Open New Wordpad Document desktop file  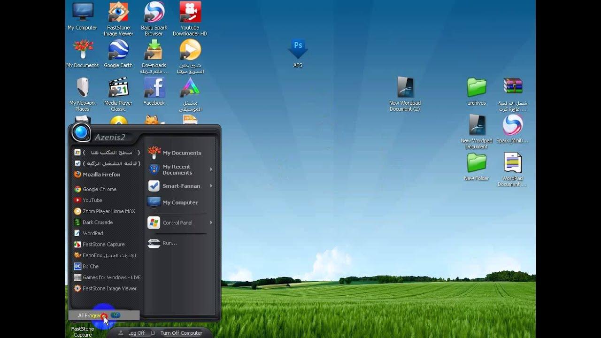coord(477,132)
